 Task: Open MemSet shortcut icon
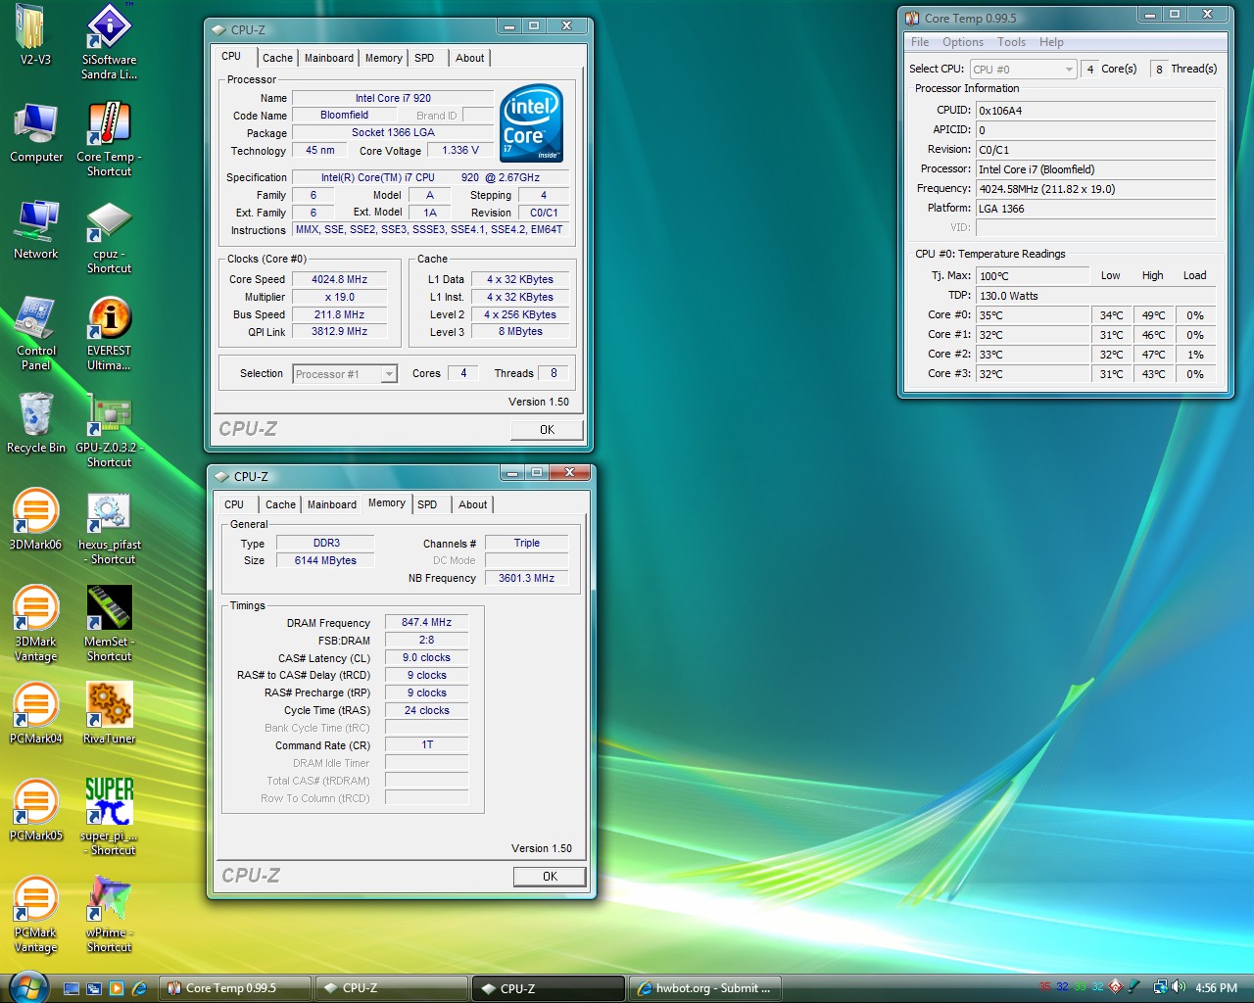(109, 624)
